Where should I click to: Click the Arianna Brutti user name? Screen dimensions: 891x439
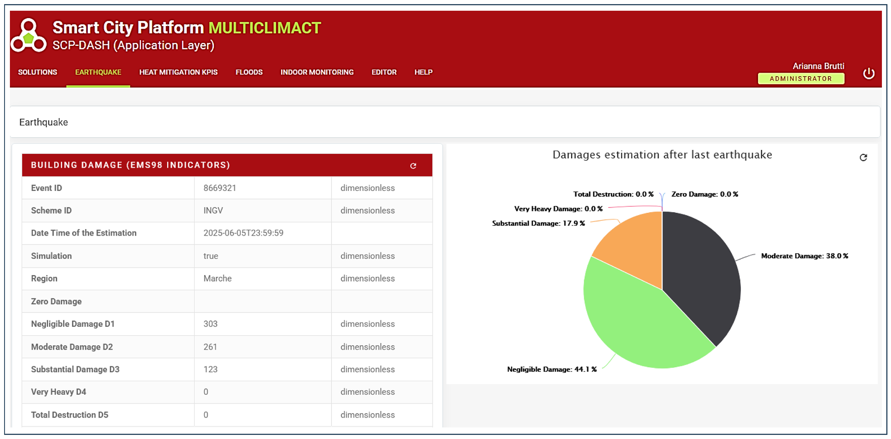818,66
